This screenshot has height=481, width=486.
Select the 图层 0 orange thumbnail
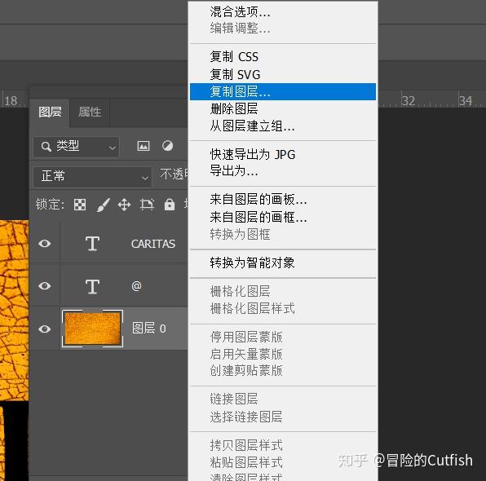click(x=93, y=329)
